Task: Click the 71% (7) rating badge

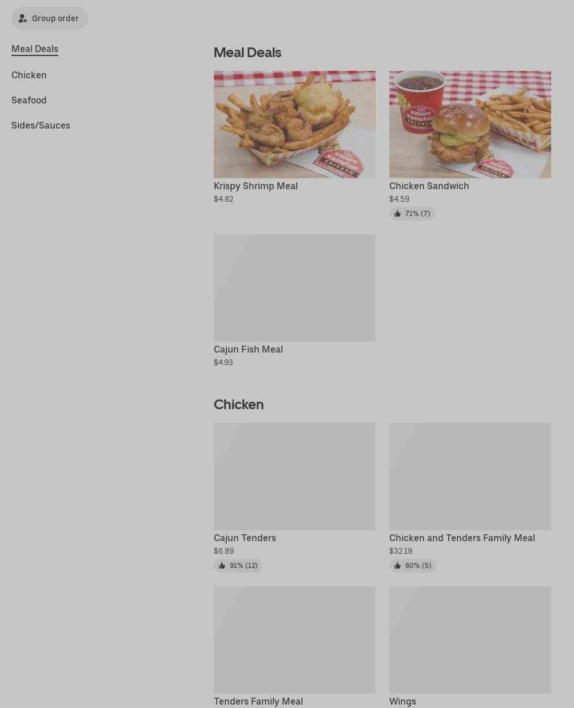Action: coord(412,214)
